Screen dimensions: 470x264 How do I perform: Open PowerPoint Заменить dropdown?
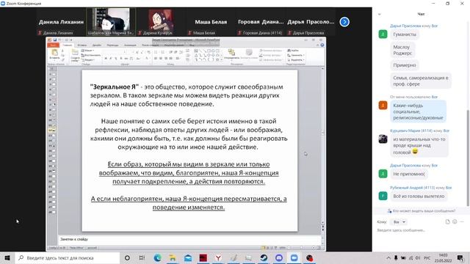(295, 55)
